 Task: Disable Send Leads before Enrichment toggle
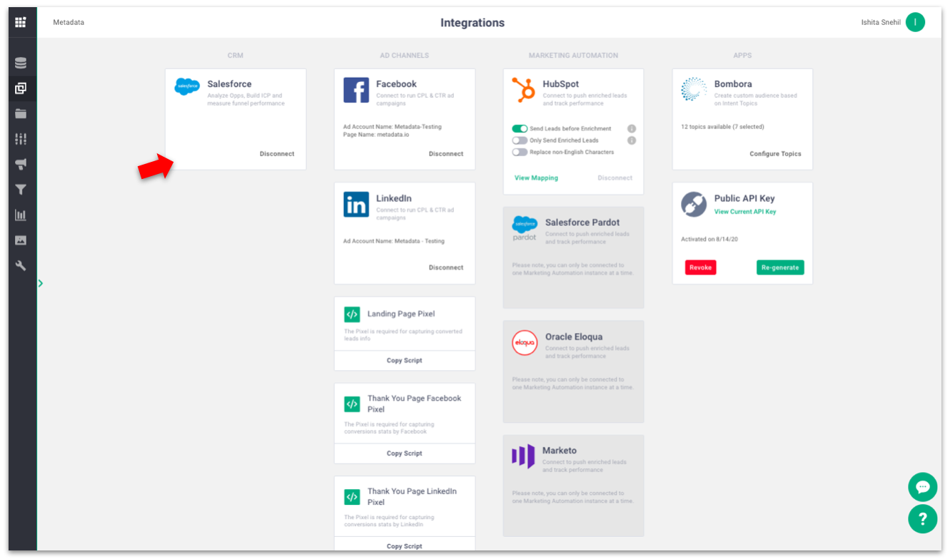520,129
